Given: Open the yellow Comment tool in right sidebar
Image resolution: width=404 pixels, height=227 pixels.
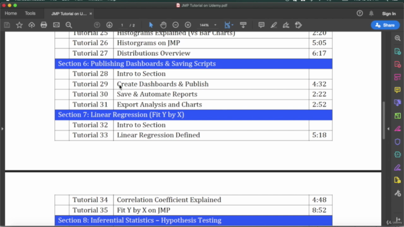Looking at the screenshot, I should click(x=398, y=90).
